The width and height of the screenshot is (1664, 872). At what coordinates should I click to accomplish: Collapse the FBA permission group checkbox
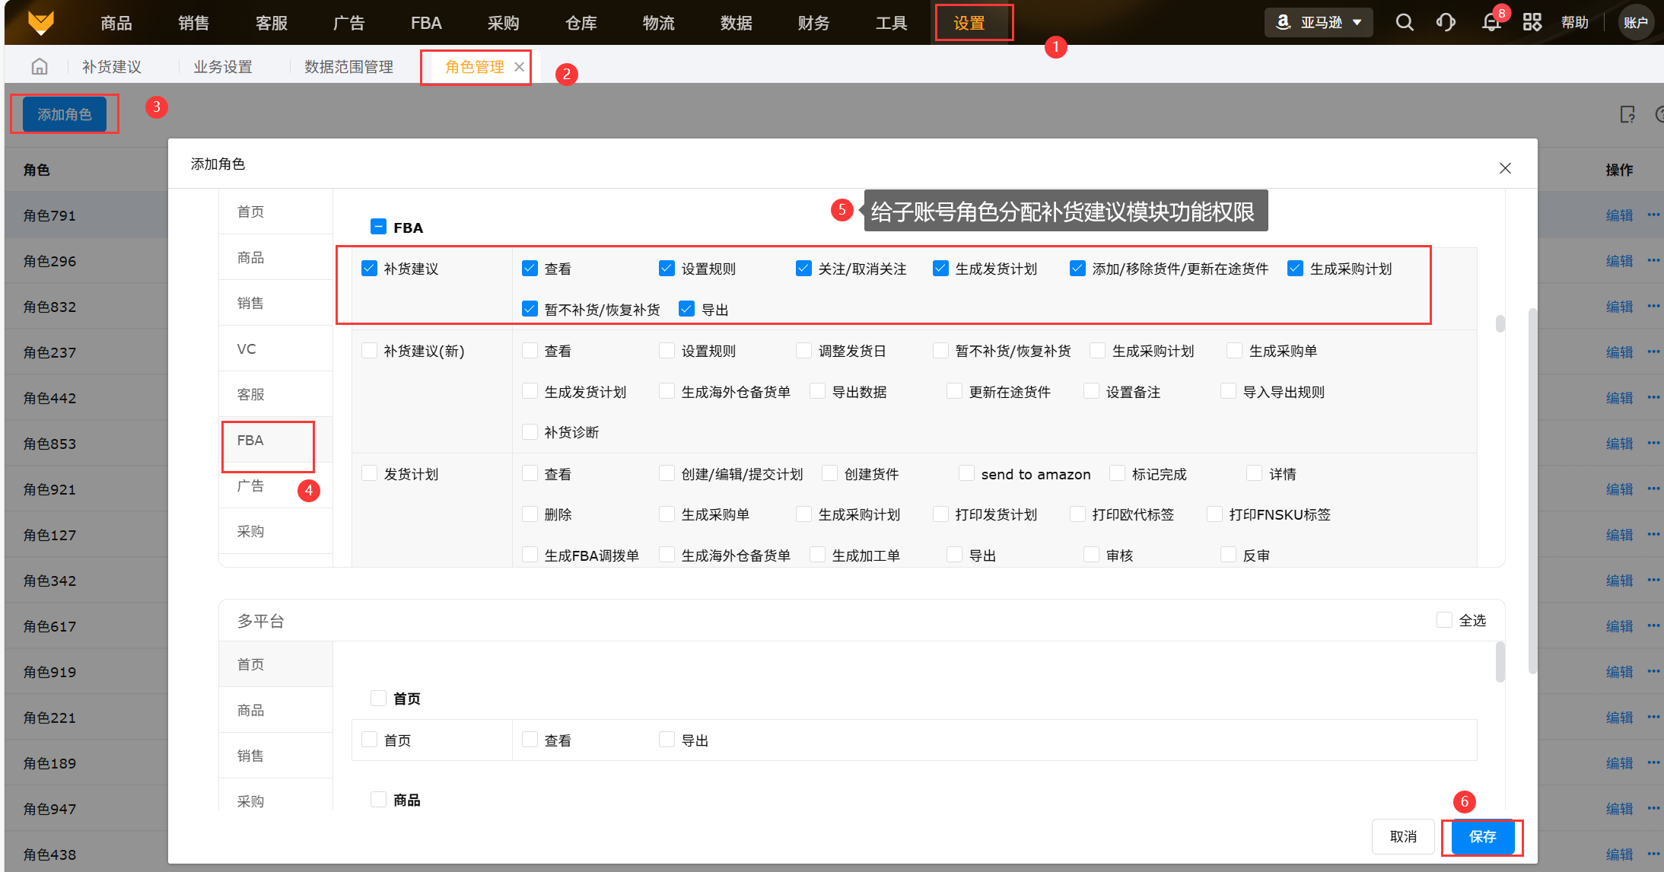tap(378, 227)
